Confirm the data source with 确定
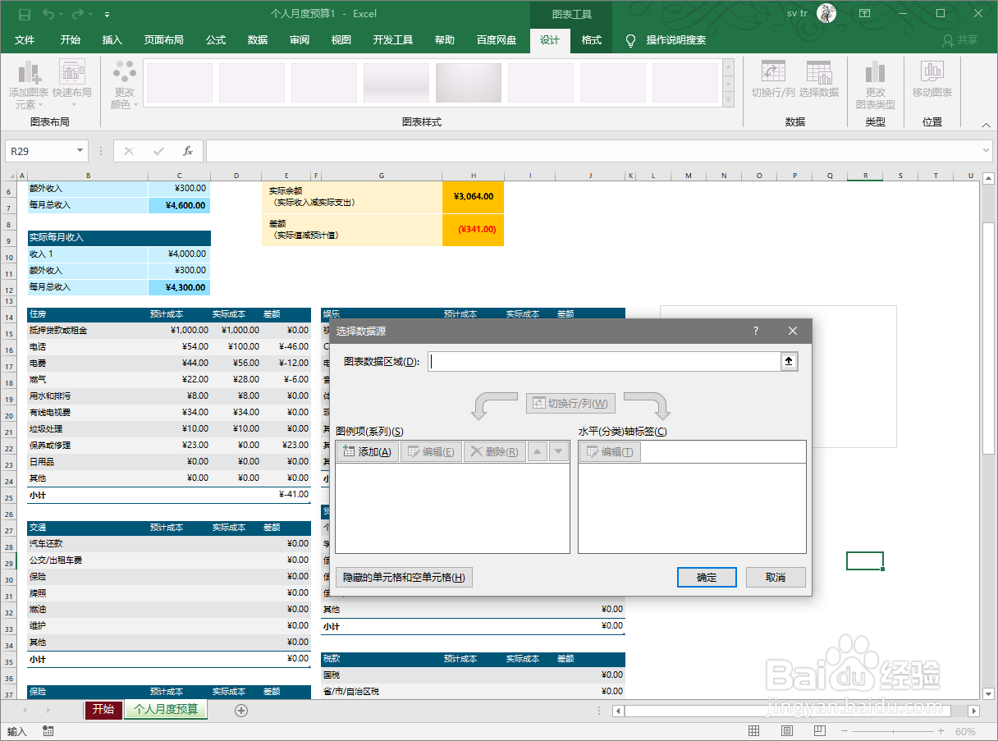This screenshot has width=998, height=741. pyautogui.click(x=706, y=577)
